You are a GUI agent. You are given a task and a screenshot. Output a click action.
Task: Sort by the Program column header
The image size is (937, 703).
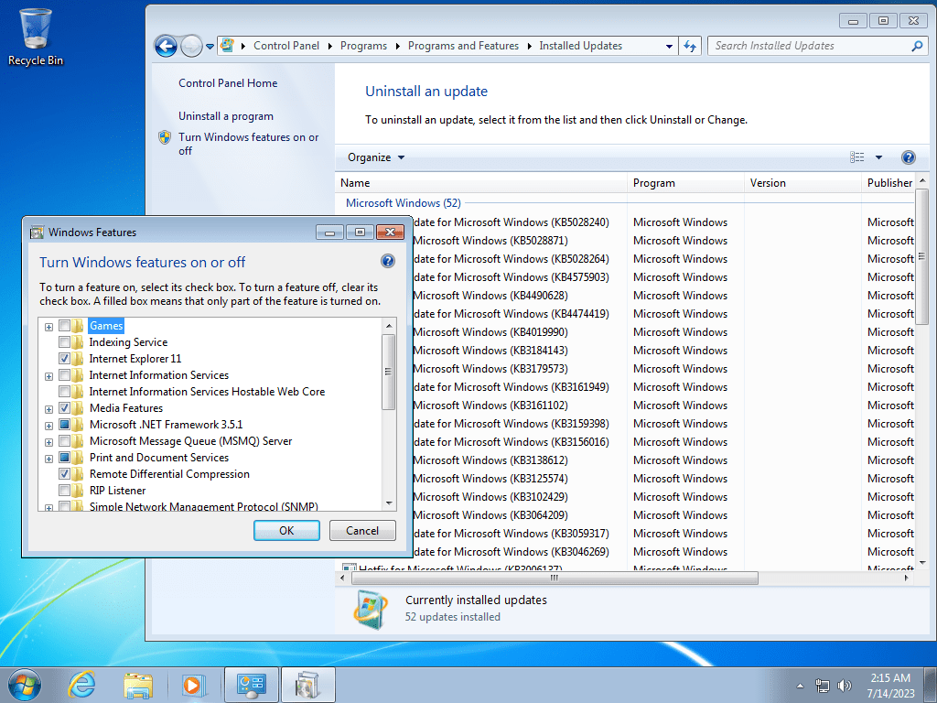tap(685, 183)
